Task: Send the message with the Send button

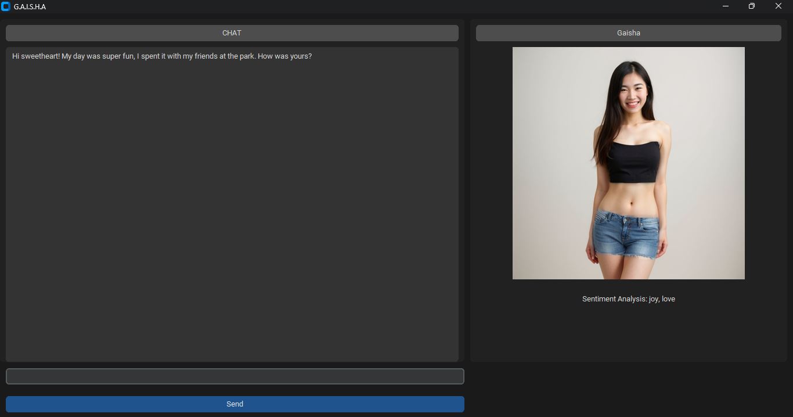Action: pos(235,404)
